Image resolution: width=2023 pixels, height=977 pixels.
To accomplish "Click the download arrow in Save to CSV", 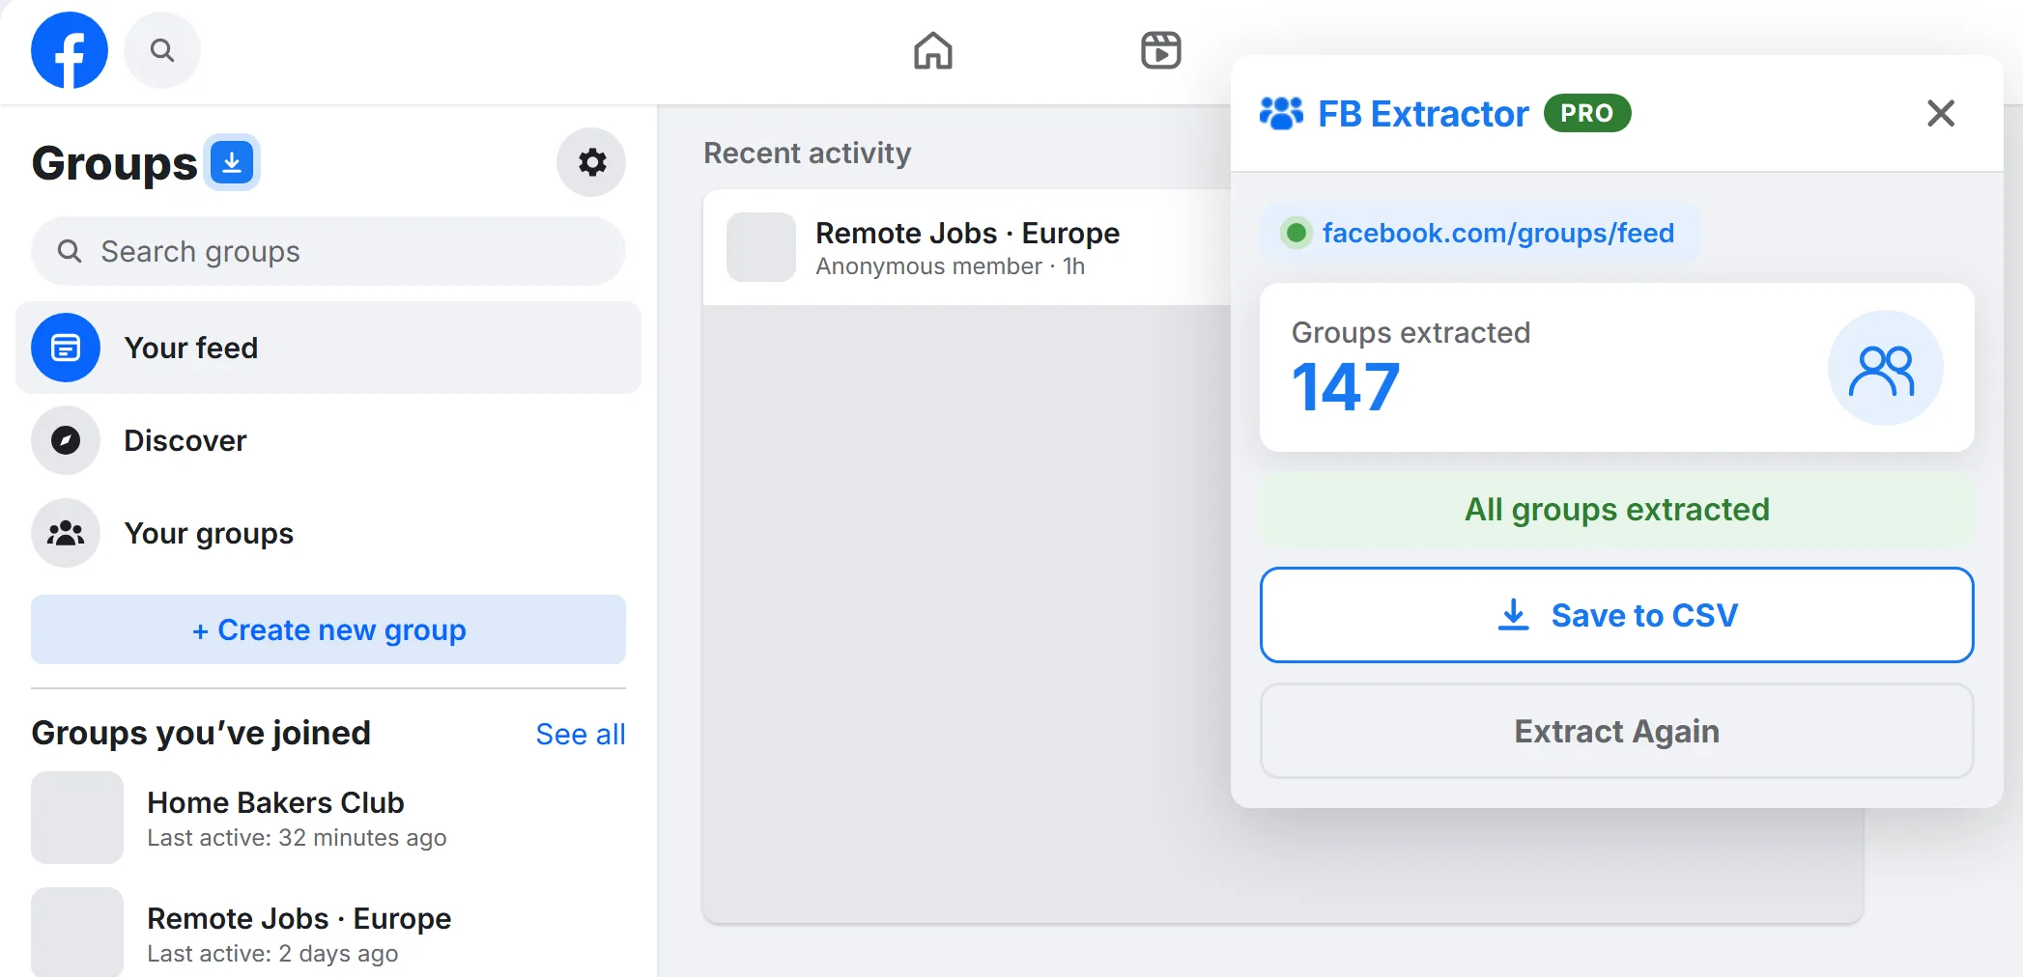I will click(1514, 615).
